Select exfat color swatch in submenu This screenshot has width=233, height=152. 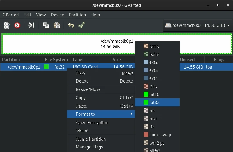coord(146,54)
